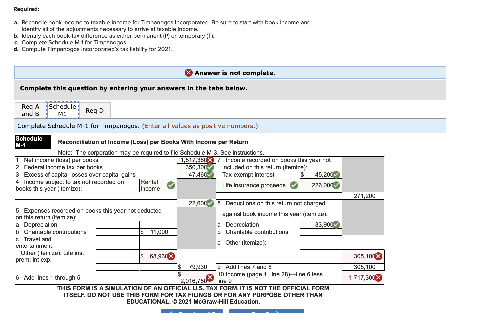Click the red X next to 1,517,380
The image size is (481, 326).
click(x=210, y=160)
